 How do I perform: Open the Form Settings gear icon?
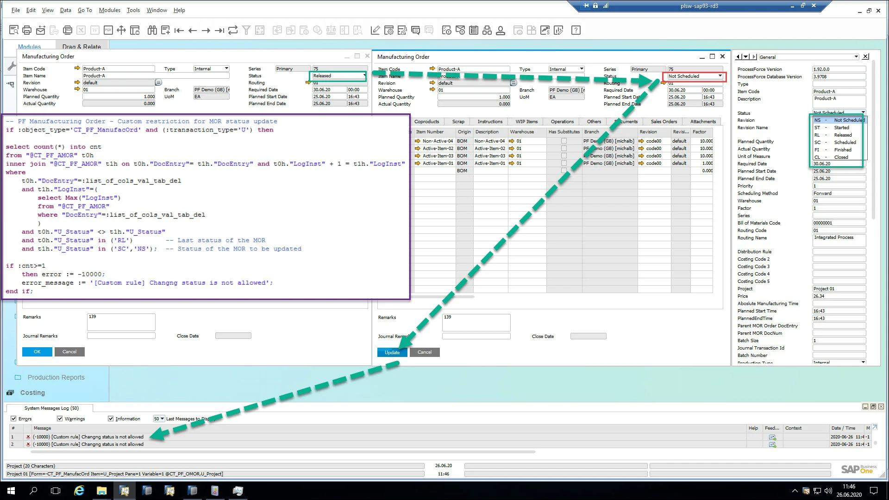(389, 30)
